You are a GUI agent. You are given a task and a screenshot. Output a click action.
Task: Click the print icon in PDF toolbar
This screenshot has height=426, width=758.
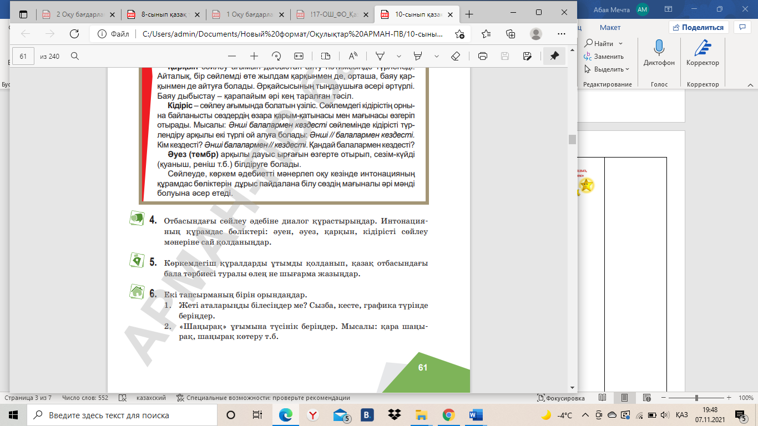483,56
